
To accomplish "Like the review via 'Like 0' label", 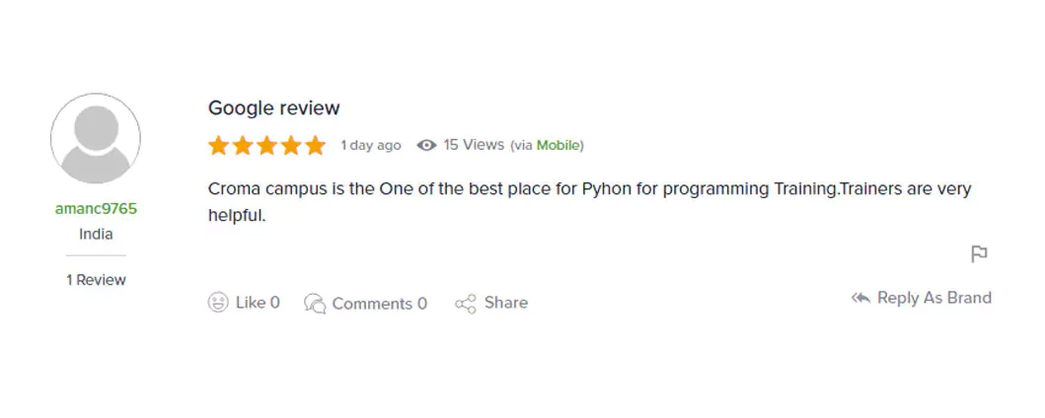I will 258,303.
